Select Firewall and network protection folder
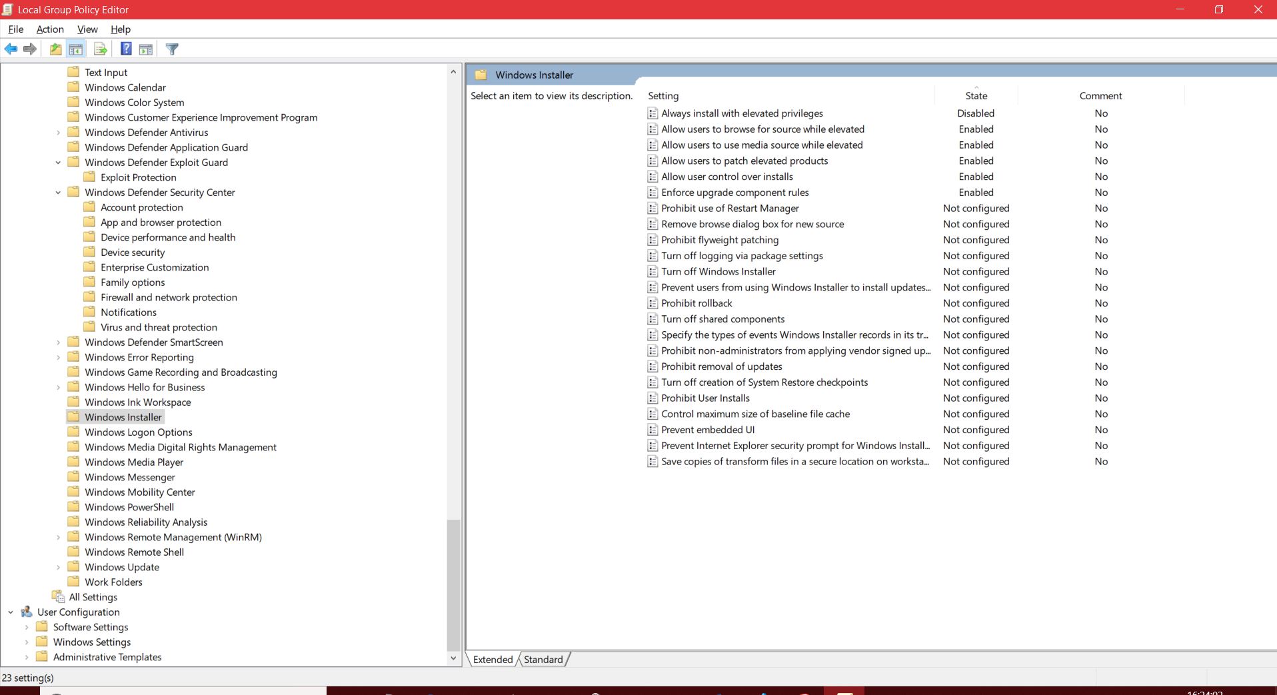The height and width of the screenshot is (695, 1277). [169, 297]
